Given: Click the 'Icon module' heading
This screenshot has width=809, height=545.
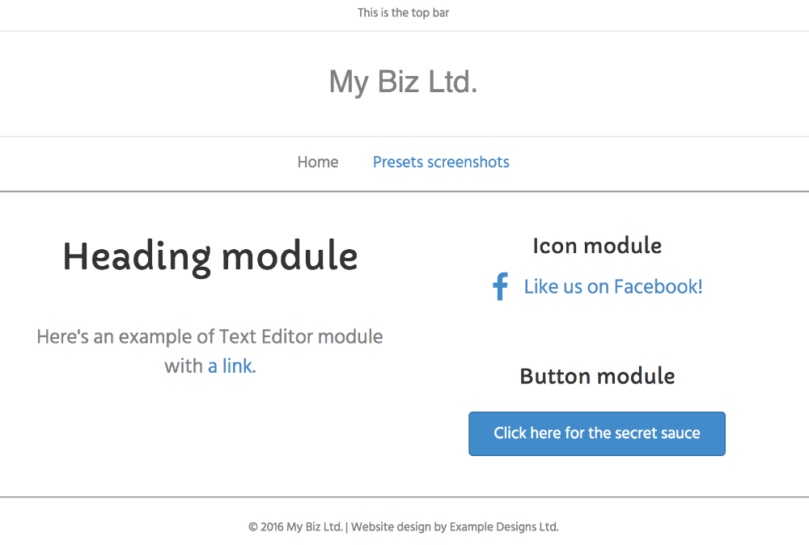Looking at the screenshot, I should (x=597, y=246).
